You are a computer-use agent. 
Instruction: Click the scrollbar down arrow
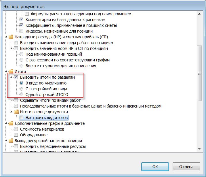[x=199, y=148]
